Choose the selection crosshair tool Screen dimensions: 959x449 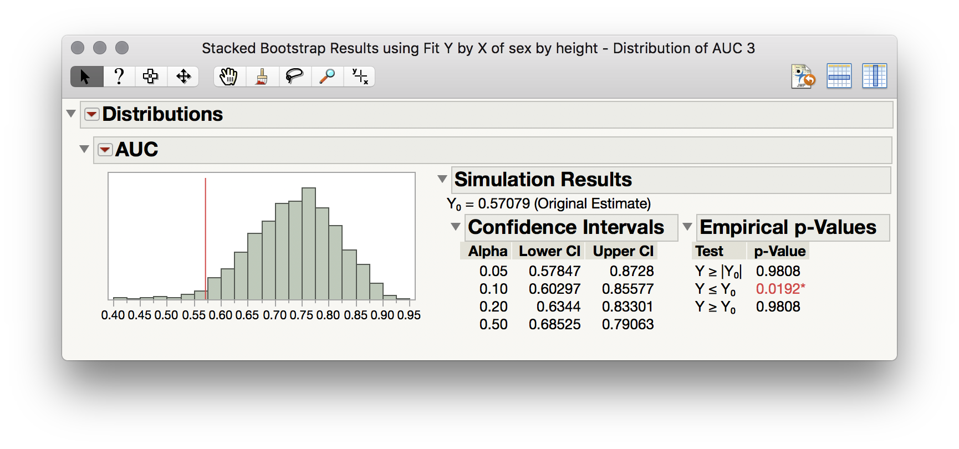point(151,76)
